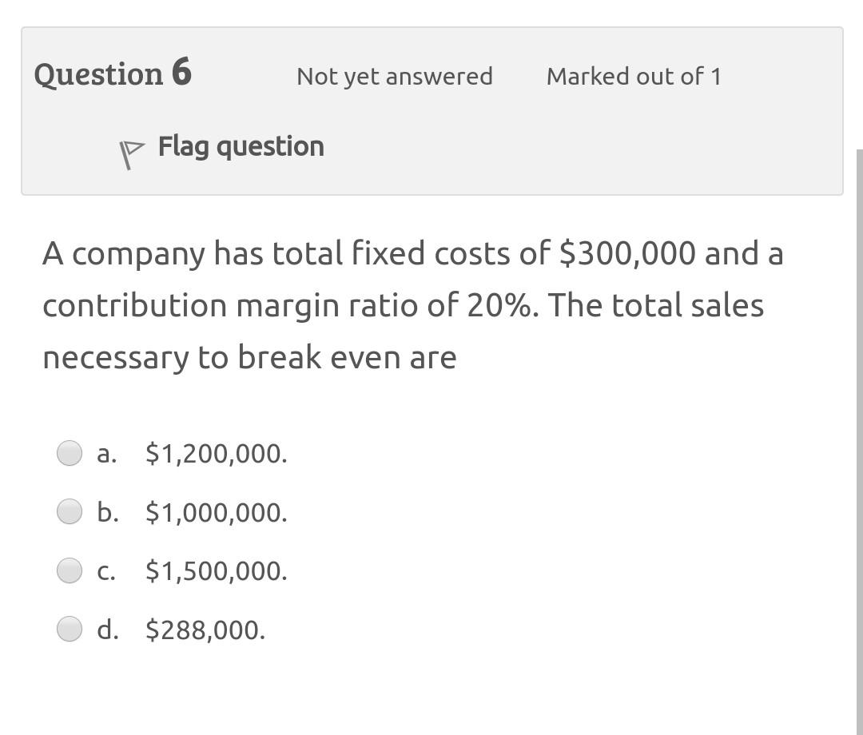Select radio button for answer b
Screen dimensions: 863x735
70,511
